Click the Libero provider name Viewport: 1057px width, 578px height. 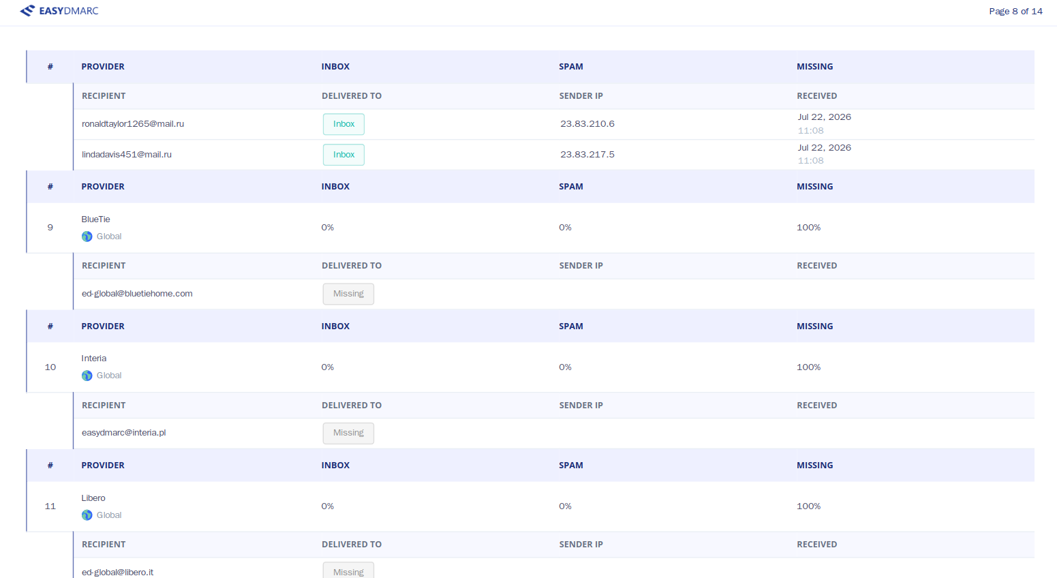[93, 498]
